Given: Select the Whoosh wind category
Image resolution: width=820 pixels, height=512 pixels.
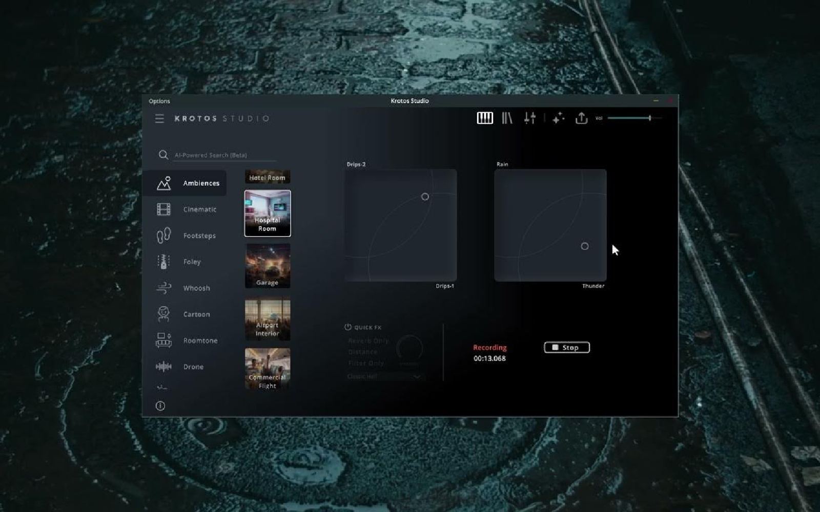Looking at the screenshot, I should (184, 288).
